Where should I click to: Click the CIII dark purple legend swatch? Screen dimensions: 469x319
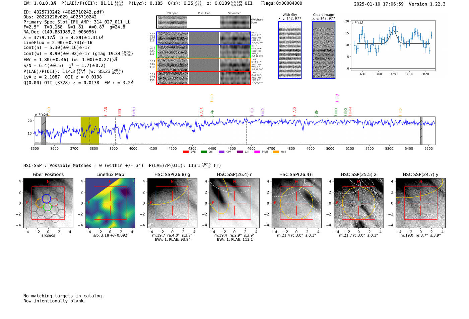tap(240, 152)
